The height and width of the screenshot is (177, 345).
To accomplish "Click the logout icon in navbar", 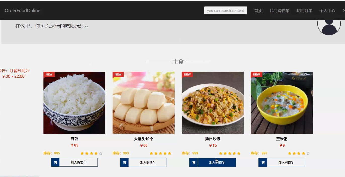I will 343,11.
